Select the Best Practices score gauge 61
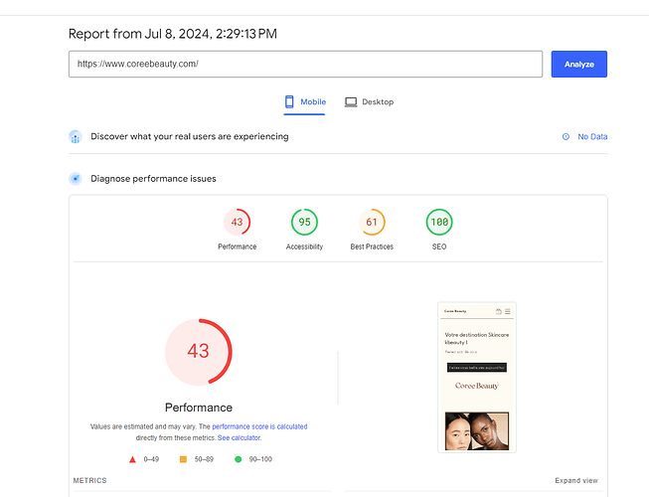The image size is (649, 497). (372, 222)
